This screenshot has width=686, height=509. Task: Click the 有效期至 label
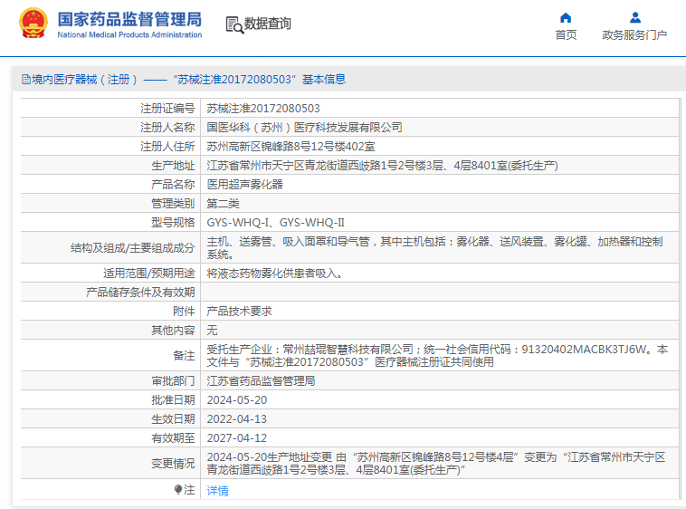[173, 437]
